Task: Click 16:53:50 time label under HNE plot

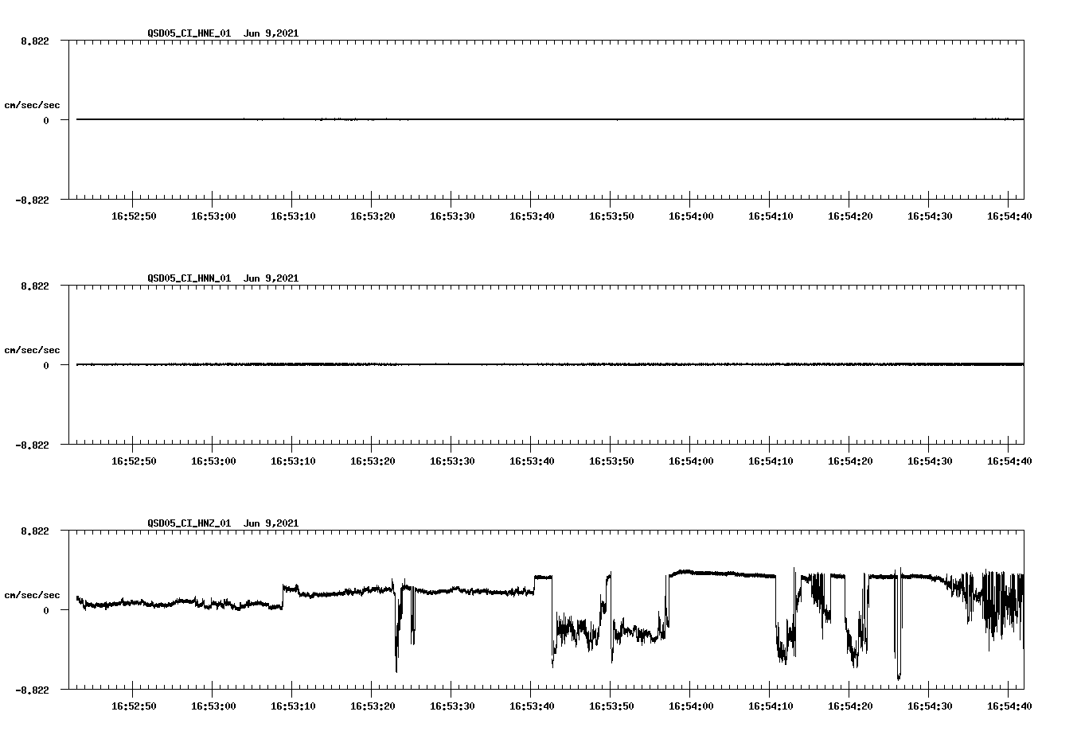Action: click(x=611, y=216)
